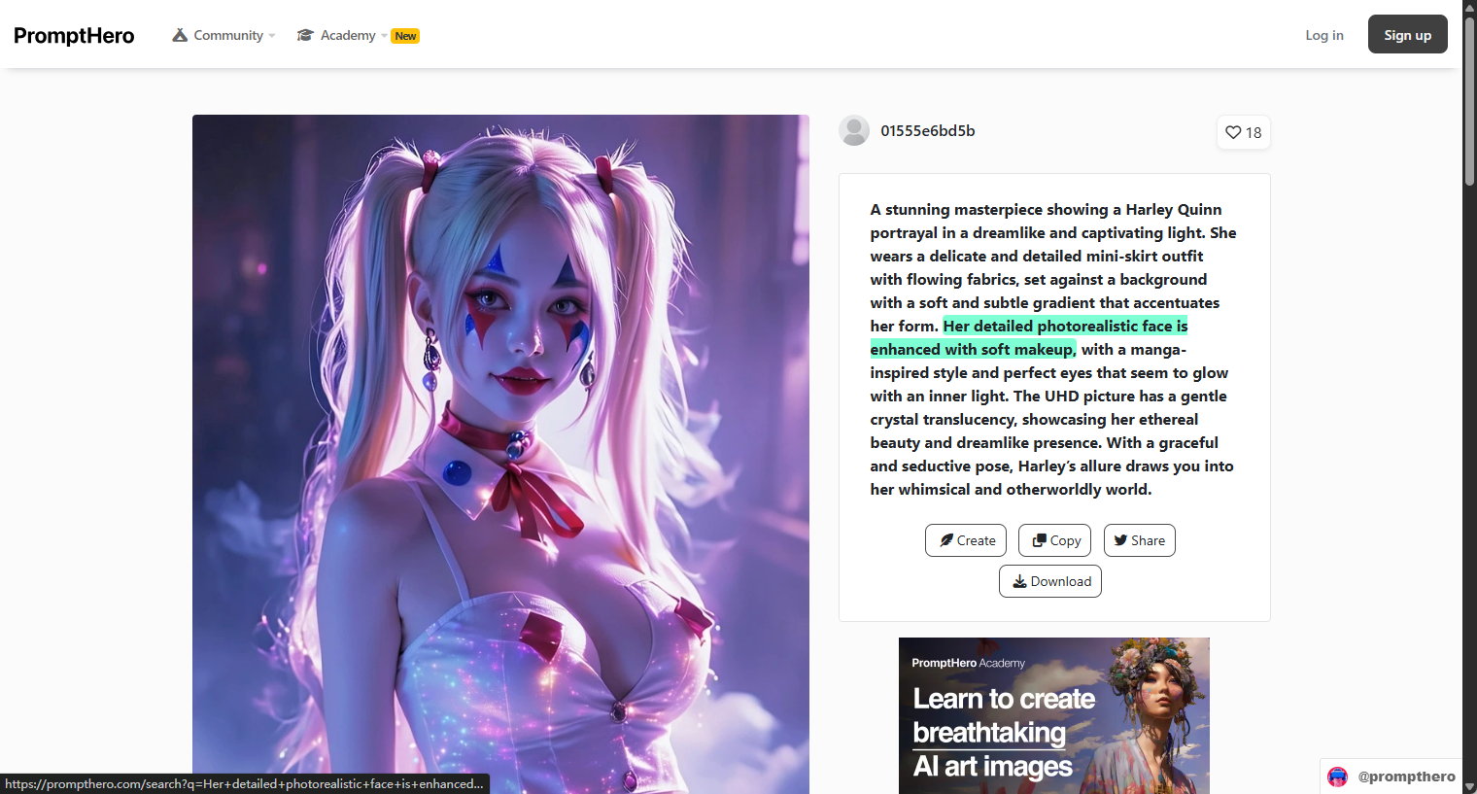Viewport: 1477px width, 794px height.
Task: Click 'A stunning masterpiece showing a Harley Quinn' text
Action: coord(1046,209)
